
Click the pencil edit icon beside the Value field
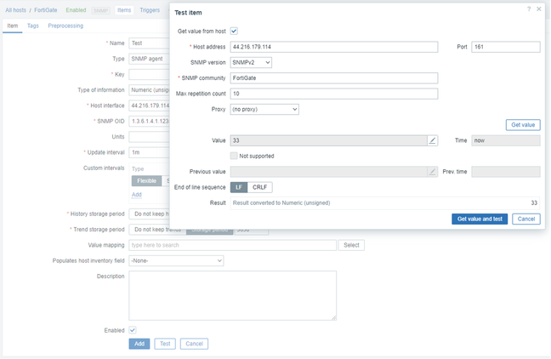click(x=433, y=140)
